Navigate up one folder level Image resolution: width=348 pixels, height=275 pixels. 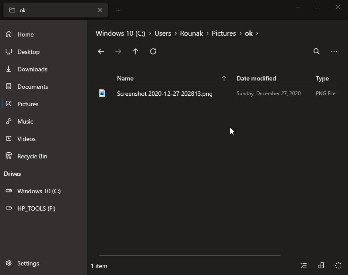pos(136,51)
